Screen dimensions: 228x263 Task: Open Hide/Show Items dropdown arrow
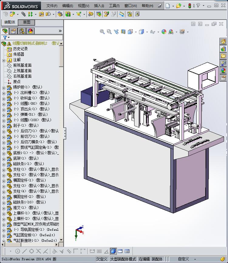(x=158, y=32)
